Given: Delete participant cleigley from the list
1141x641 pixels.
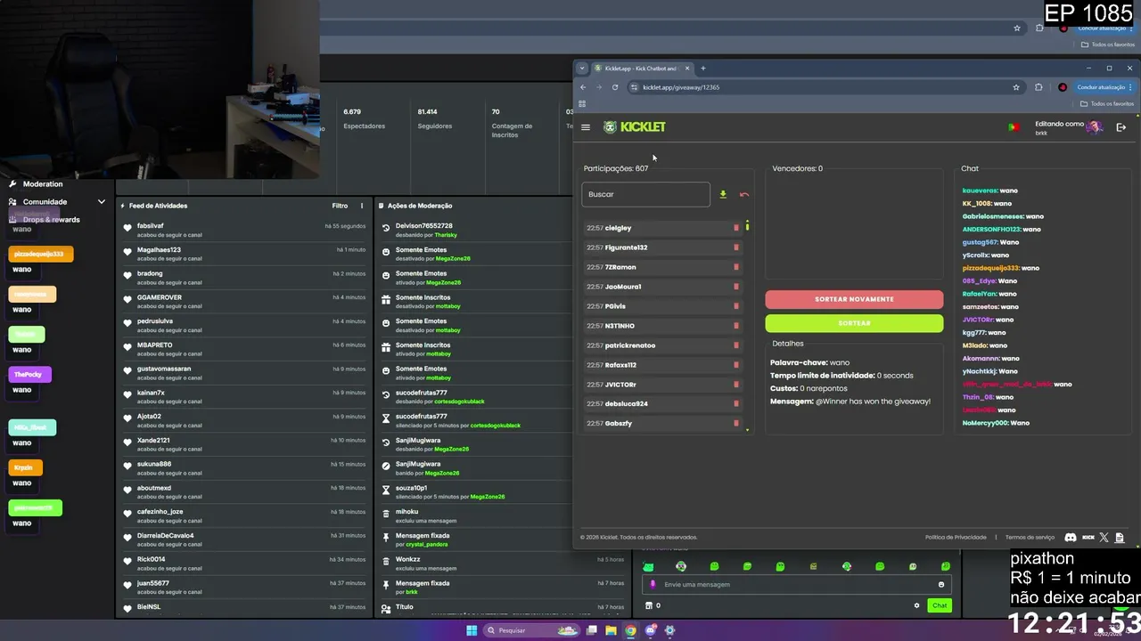Looking at the screenshot, I should (736, 228).
